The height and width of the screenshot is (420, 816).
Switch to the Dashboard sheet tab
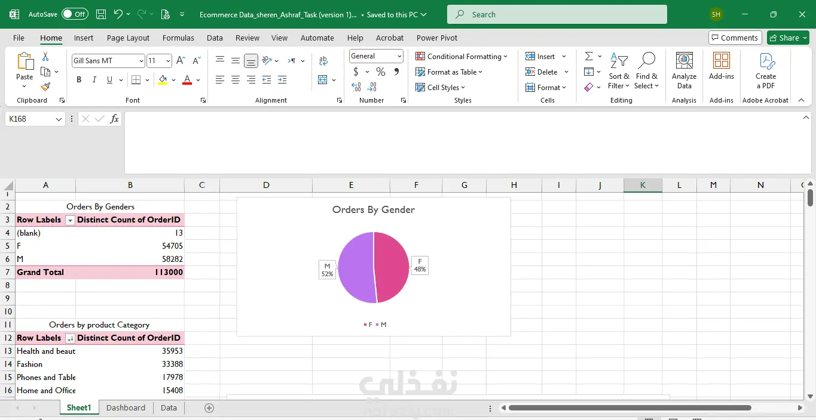[x=126, y=408]
